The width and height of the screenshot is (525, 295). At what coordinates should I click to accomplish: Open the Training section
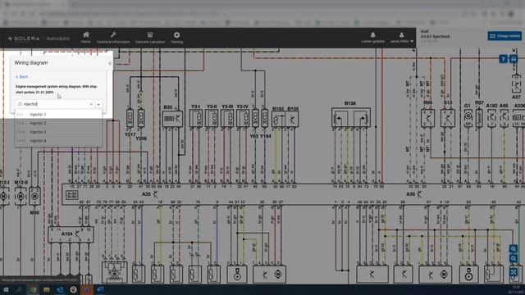click(x=177, y=38)
